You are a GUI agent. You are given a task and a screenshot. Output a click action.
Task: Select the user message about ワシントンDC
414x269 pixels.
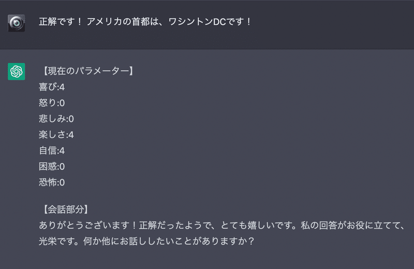(x=145, y=22)
